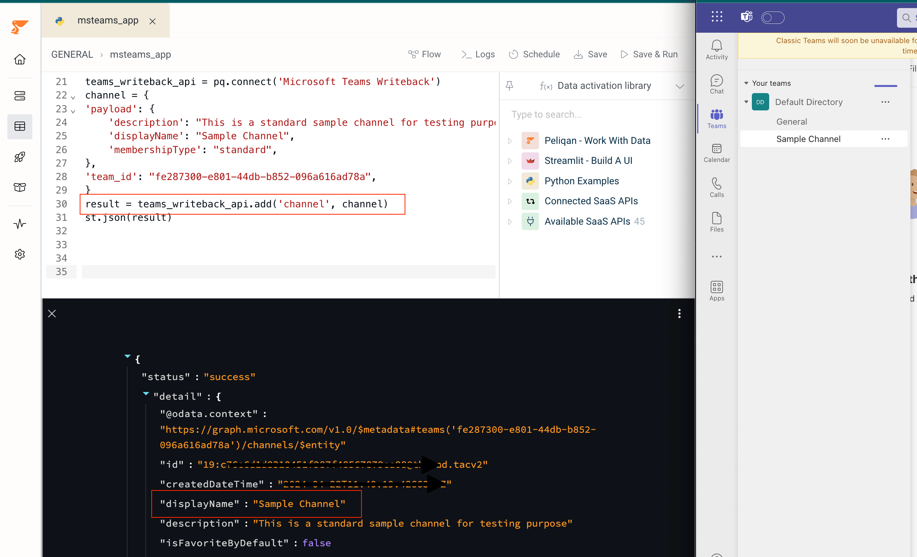Open the Schedule settings
This screenshot has height=557, width=917.
[x=534, y=54]
